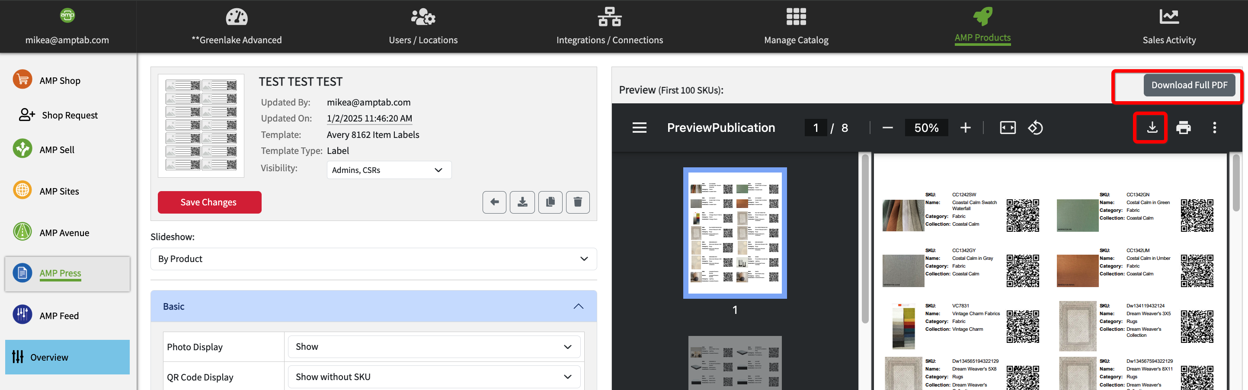Image resolution: width=1248 pixels, height=390 pixels.
Task: Click the back arrow button
Action: (x=494, y=202)
